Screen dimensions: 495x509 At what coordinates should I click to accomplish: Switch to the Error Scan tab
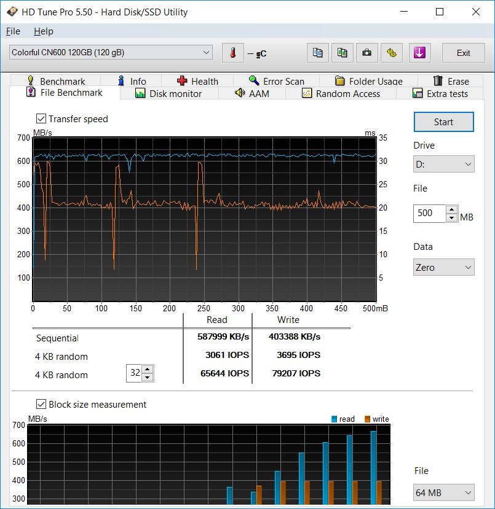(x=276, y=81)
